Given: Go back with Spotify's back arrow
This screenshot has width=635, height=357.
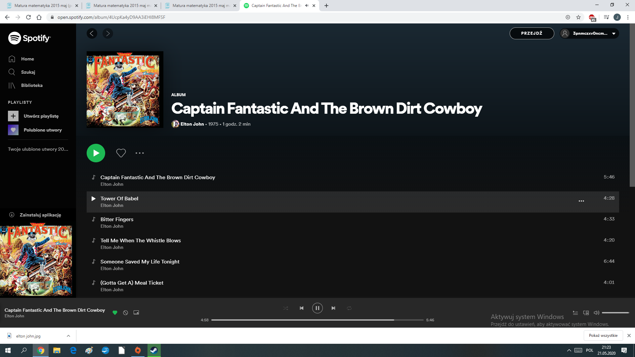Looking at the screenshot, I should tap(92, 33).
